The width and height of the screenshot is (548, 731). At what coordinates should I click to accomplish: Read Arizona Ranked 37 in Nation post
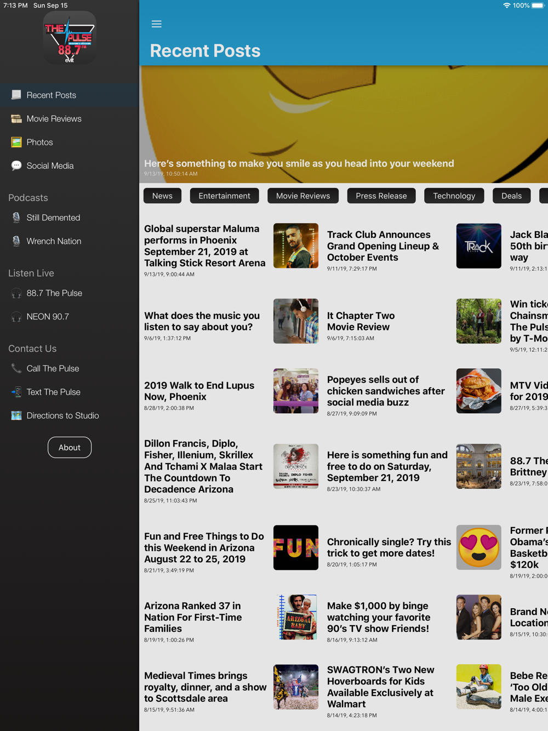pos(193,617)
